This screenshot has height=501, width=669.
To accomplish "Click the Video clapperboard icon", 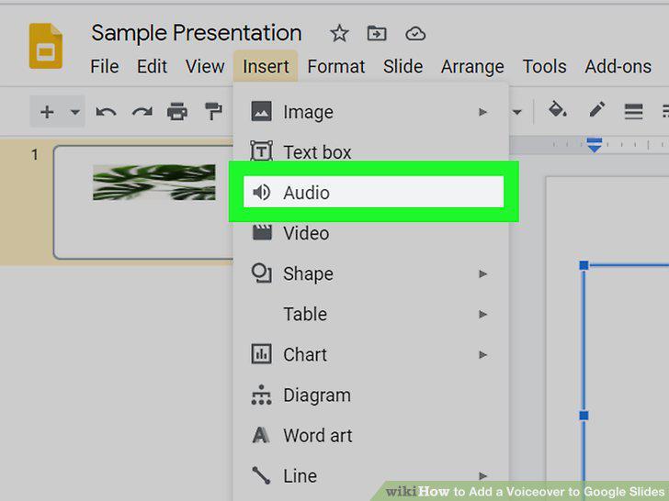I will coord(262,233).
